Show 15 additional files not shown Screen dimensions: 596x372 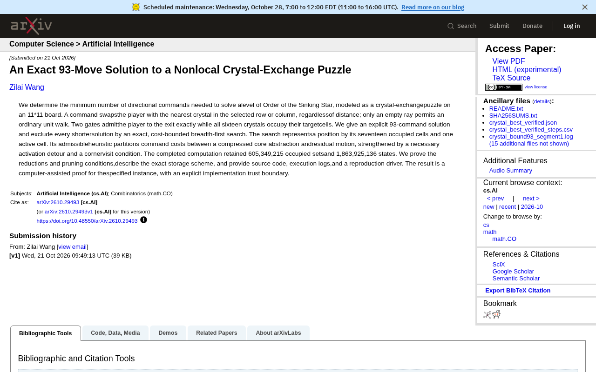tap(529, 144)
